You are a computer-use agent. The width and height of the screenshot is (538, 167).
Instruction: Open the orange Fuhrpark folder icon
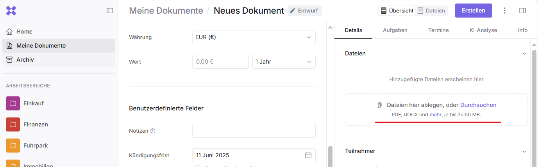click(13, 146)
